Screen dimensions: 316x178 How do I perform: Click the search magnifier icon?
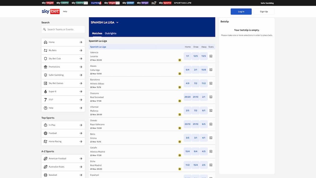45,29
